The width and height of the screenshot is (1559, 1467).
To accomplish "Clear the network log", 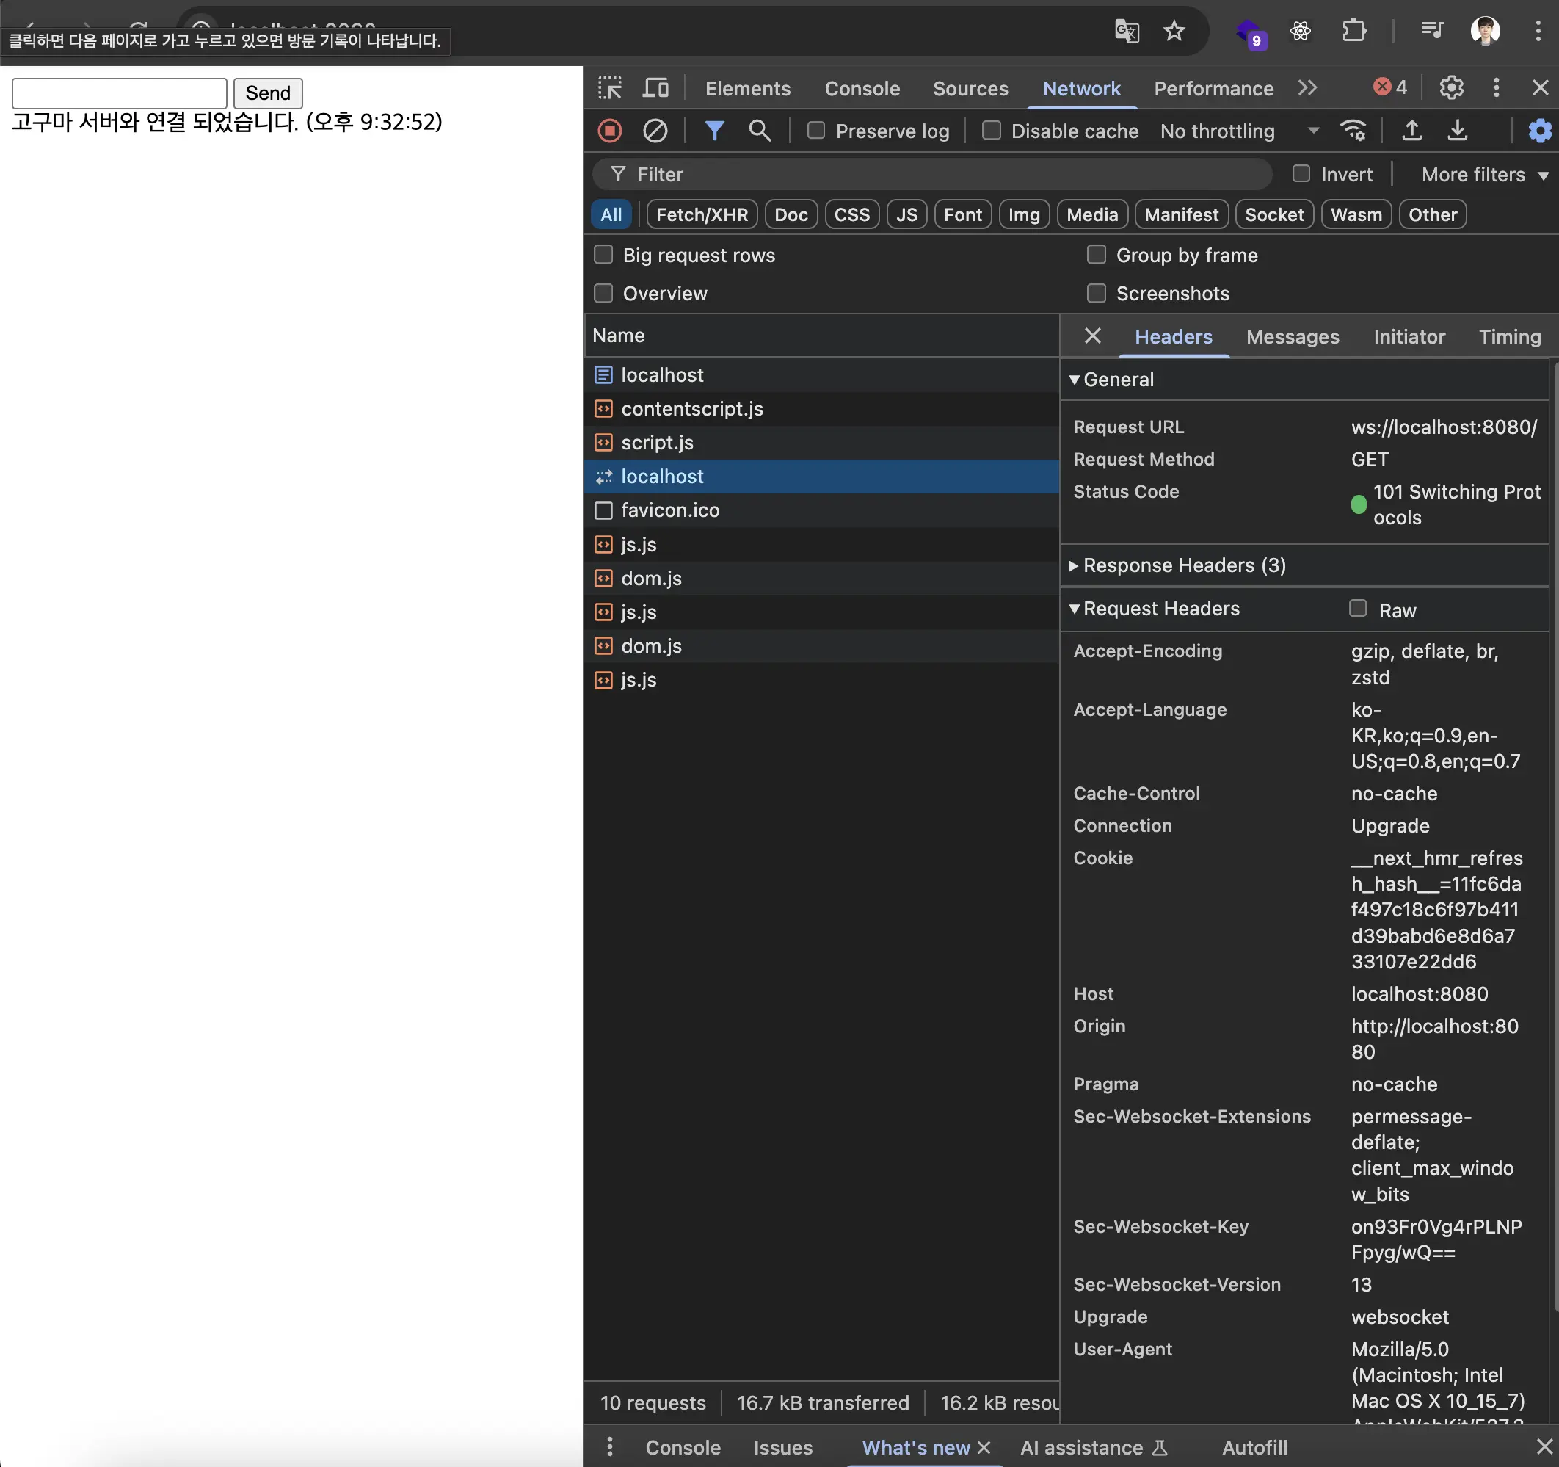I will coord(655,131).
